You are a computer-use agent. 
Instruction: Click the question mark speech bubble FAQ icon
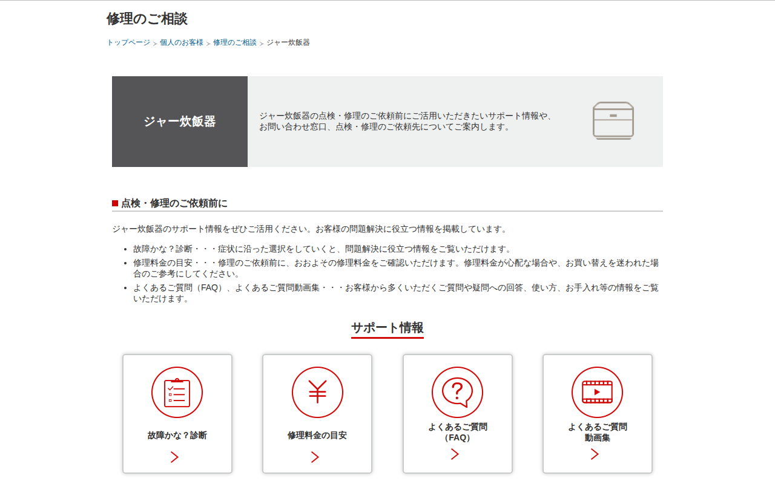(x=457, y=392)
